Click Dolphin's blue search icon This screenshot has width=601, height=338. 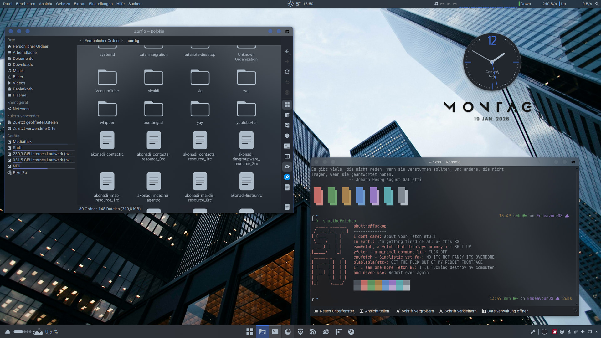(287, 177)
